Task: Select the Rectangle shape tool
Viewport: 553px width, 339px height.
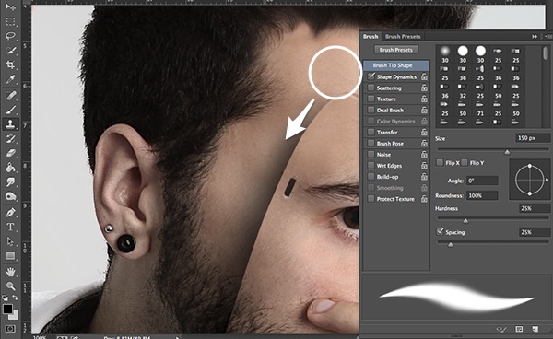Action: [x=10, y=256]
